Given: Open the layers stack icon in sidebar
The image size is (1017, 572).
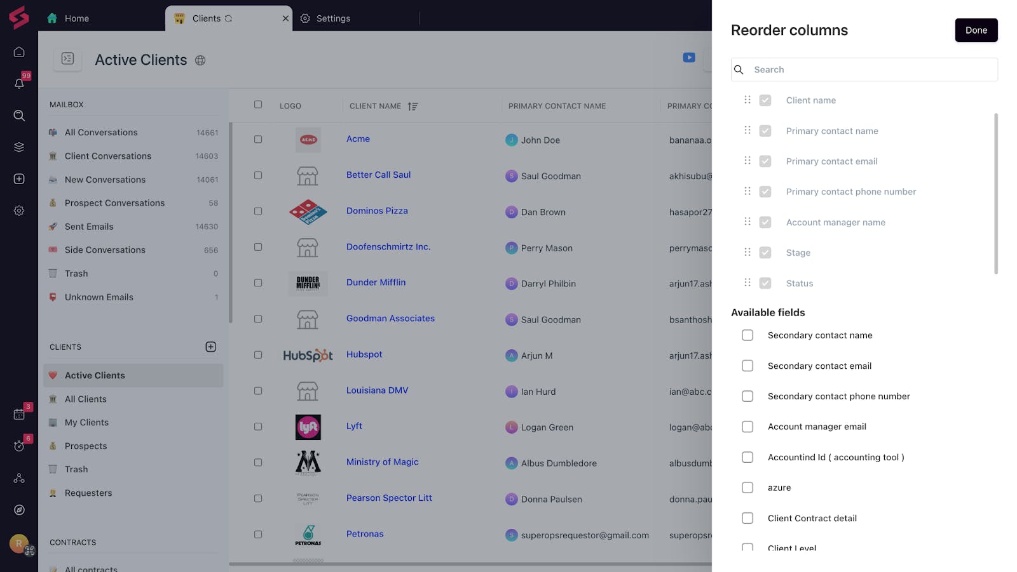Looking at the screenshot, I should [19, 147].
